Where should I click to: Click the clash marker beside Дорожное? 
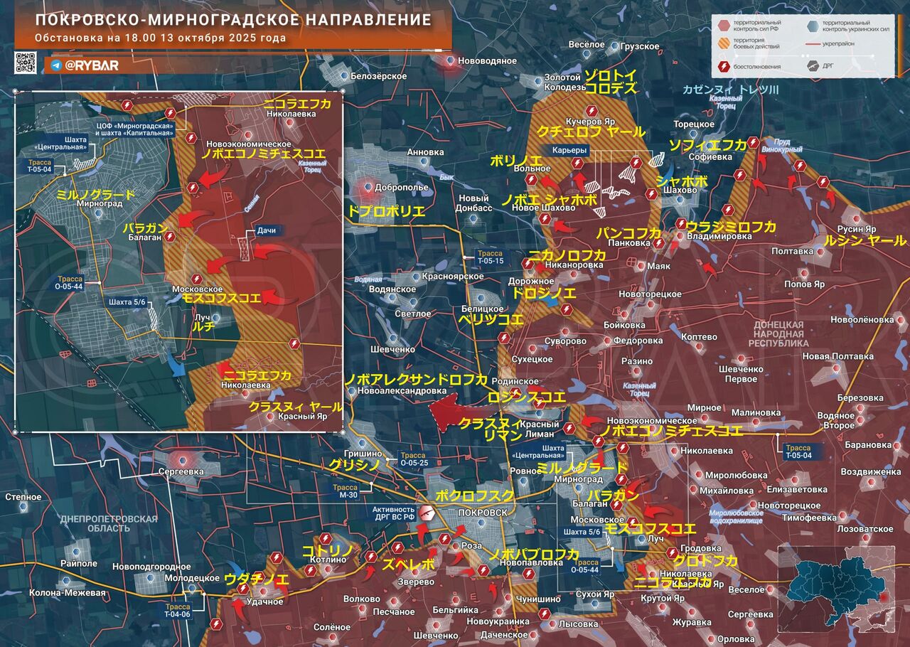coord(567,309)
